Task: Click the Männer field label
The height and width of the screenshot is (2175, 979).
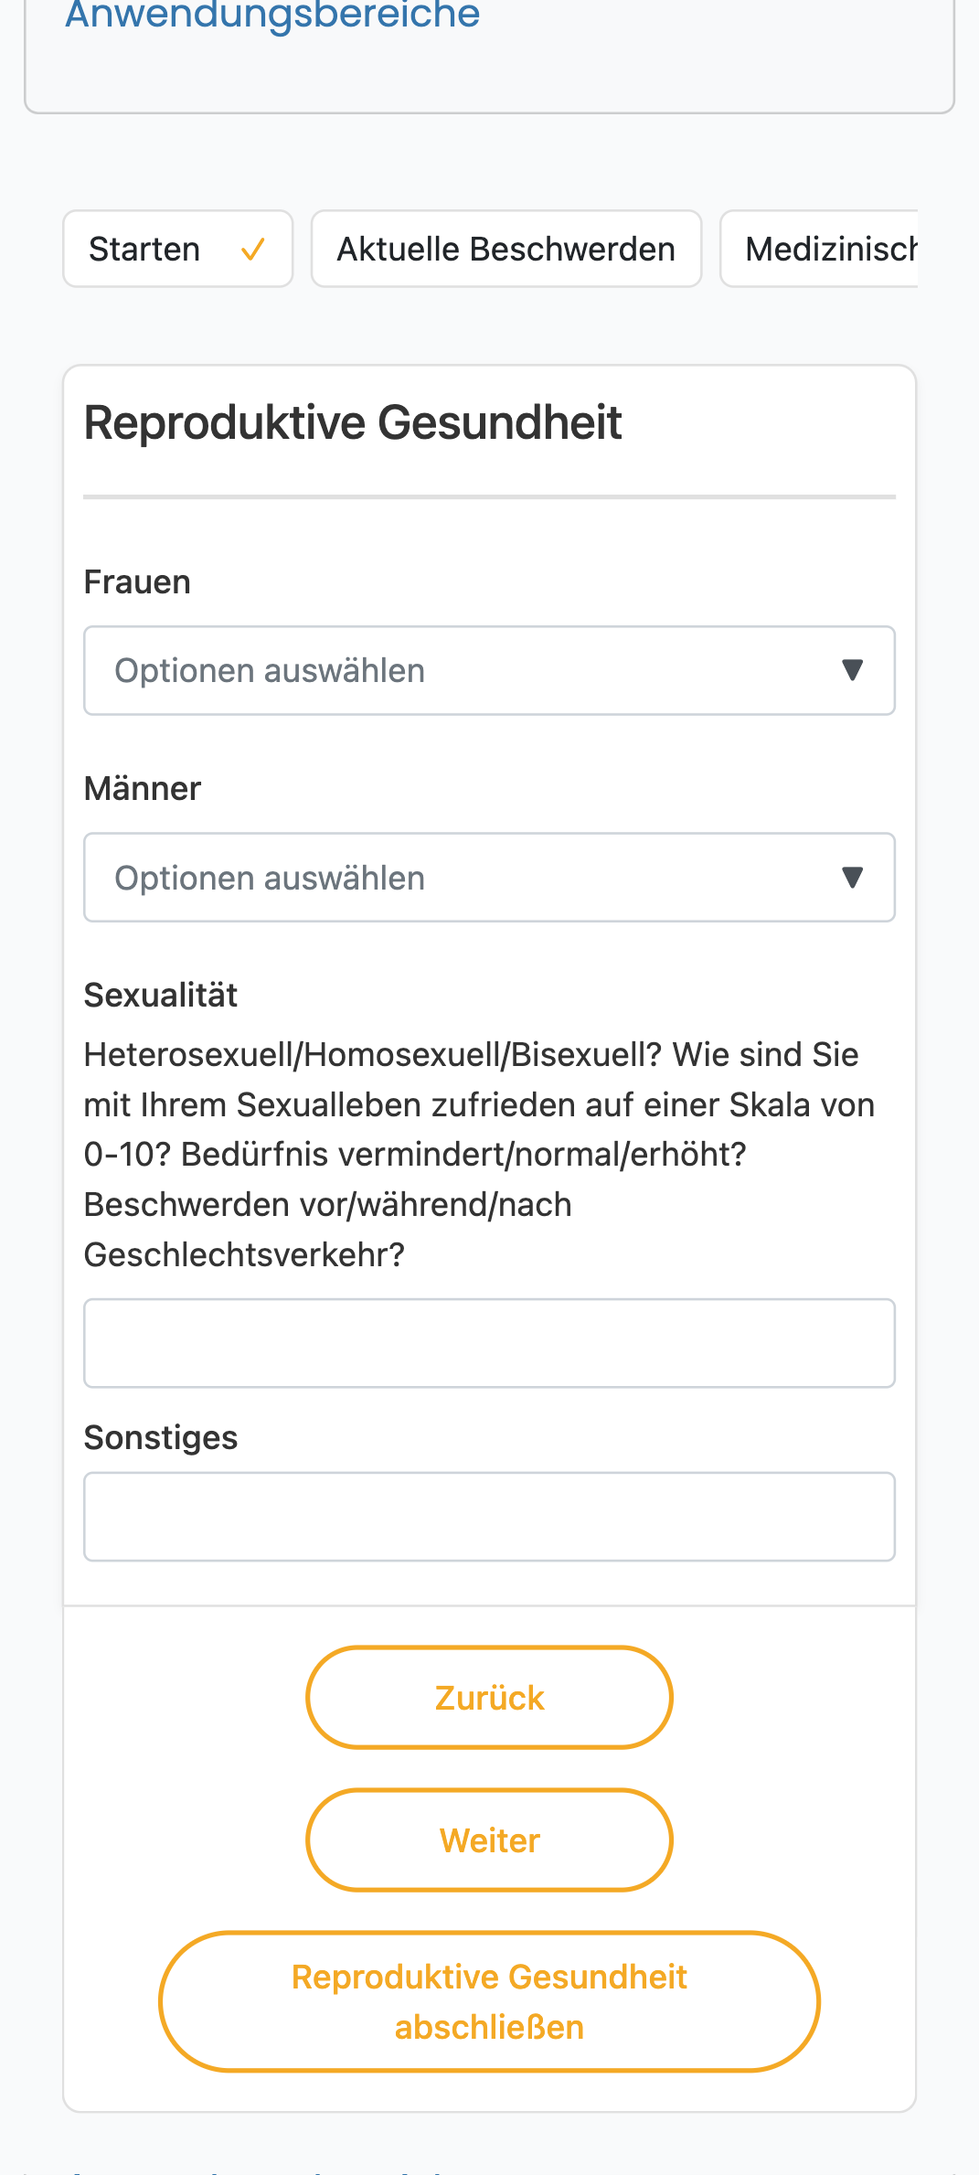Action: point(143,789)
